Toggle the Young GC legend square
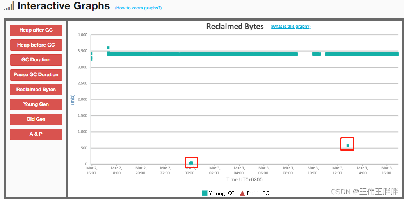This screenshot has width=404, height=199. [x=205, y=193]
